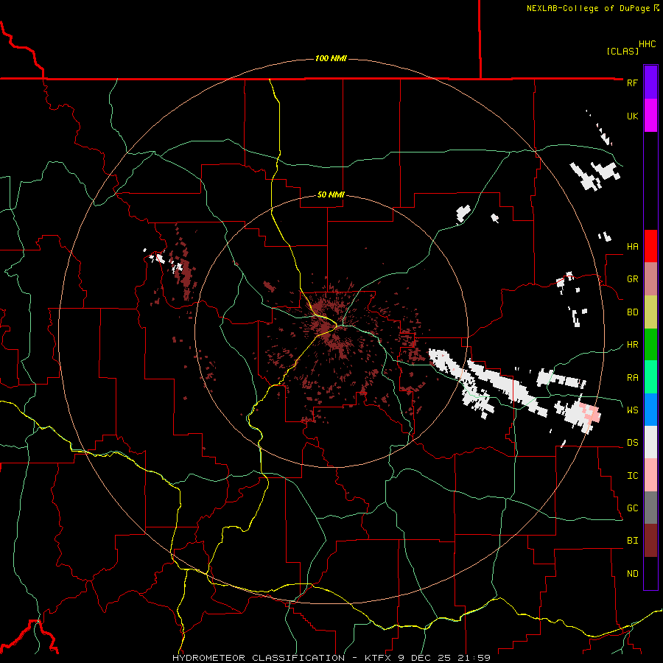Click the GR legend color swatch
This screenshot has width=663, height=663.
click(650, 279)
